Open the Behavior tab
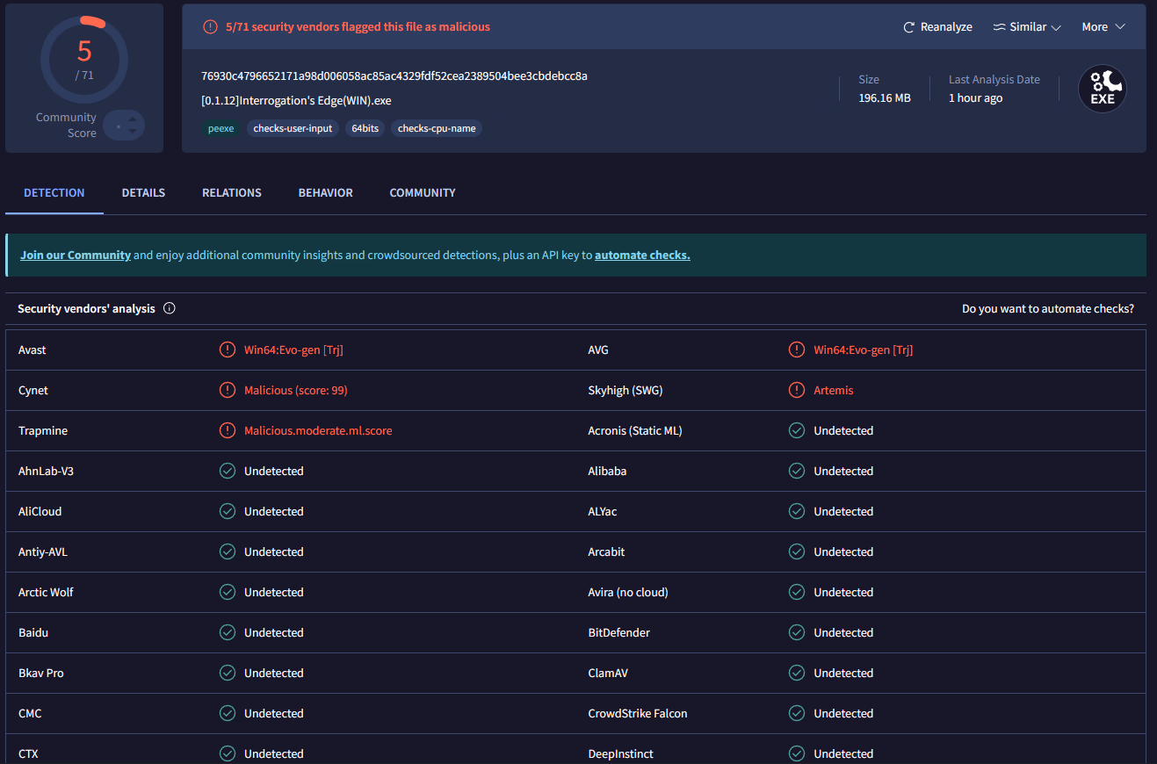This screenshot has height=764, width=1157. (x=325, y=192)
